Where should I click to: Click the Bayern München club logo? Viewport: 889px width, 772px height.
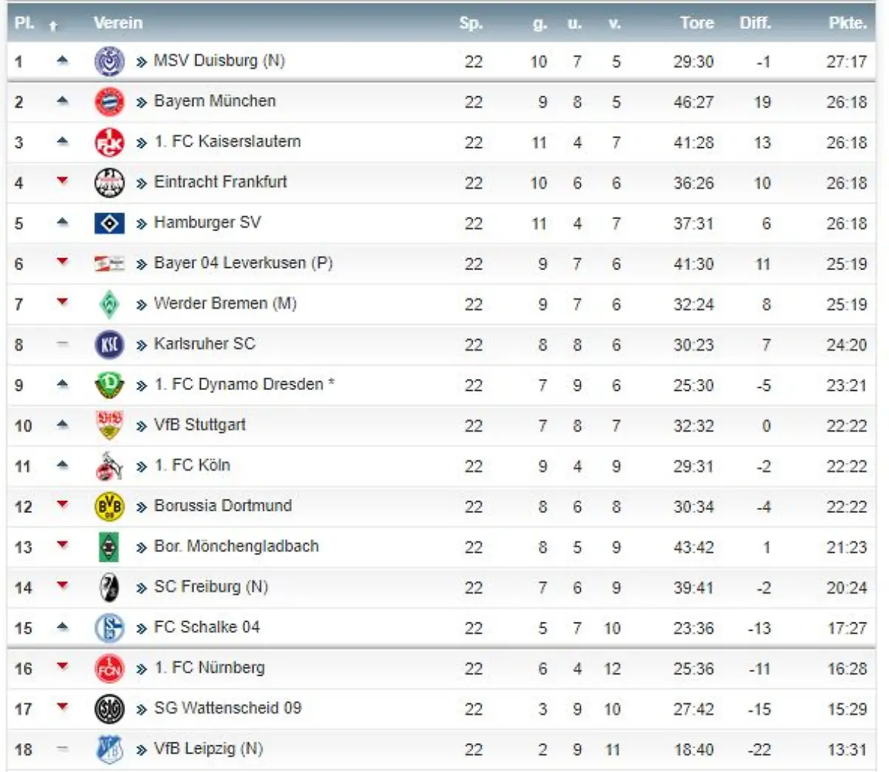pos(110,102)
